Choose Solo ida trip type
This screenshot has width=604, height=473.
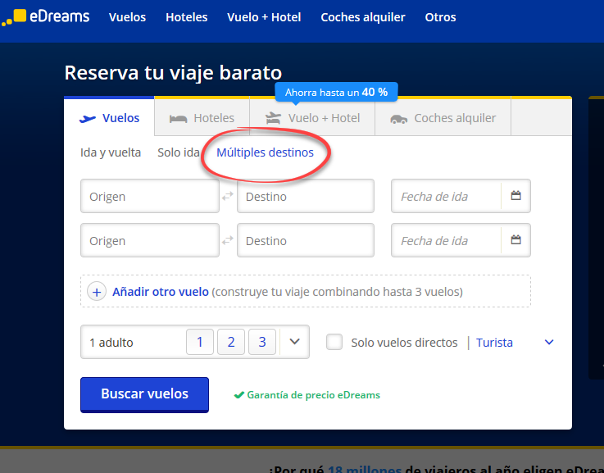tap(179, 152)
